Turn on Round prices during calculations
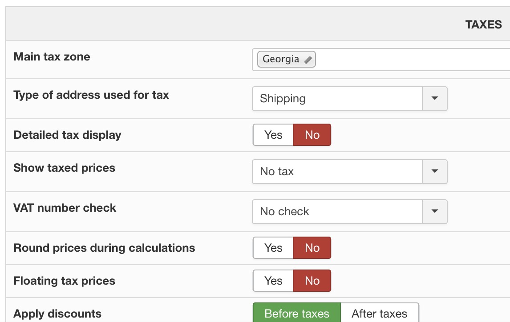Screen dimensions: 510x322 point(273,248)
